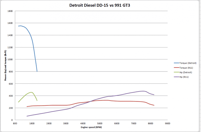The width and height of the screenshot is (201, 132).
Task: Click the purple line swatch in legend
Action: click(x=176, y=77)
